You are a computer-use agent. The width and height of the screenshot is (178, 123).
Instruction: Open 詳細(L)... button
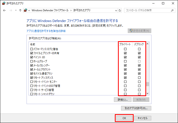tap(123, 100)
